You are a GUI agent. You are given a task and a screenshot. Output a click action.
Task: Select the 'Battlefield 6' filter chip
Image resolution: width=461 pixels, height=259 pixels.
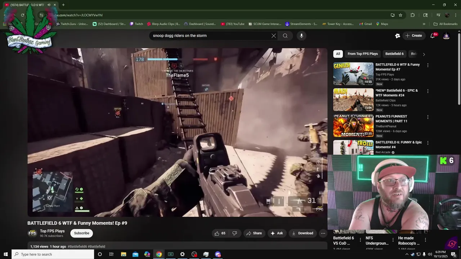pos(394,54)
